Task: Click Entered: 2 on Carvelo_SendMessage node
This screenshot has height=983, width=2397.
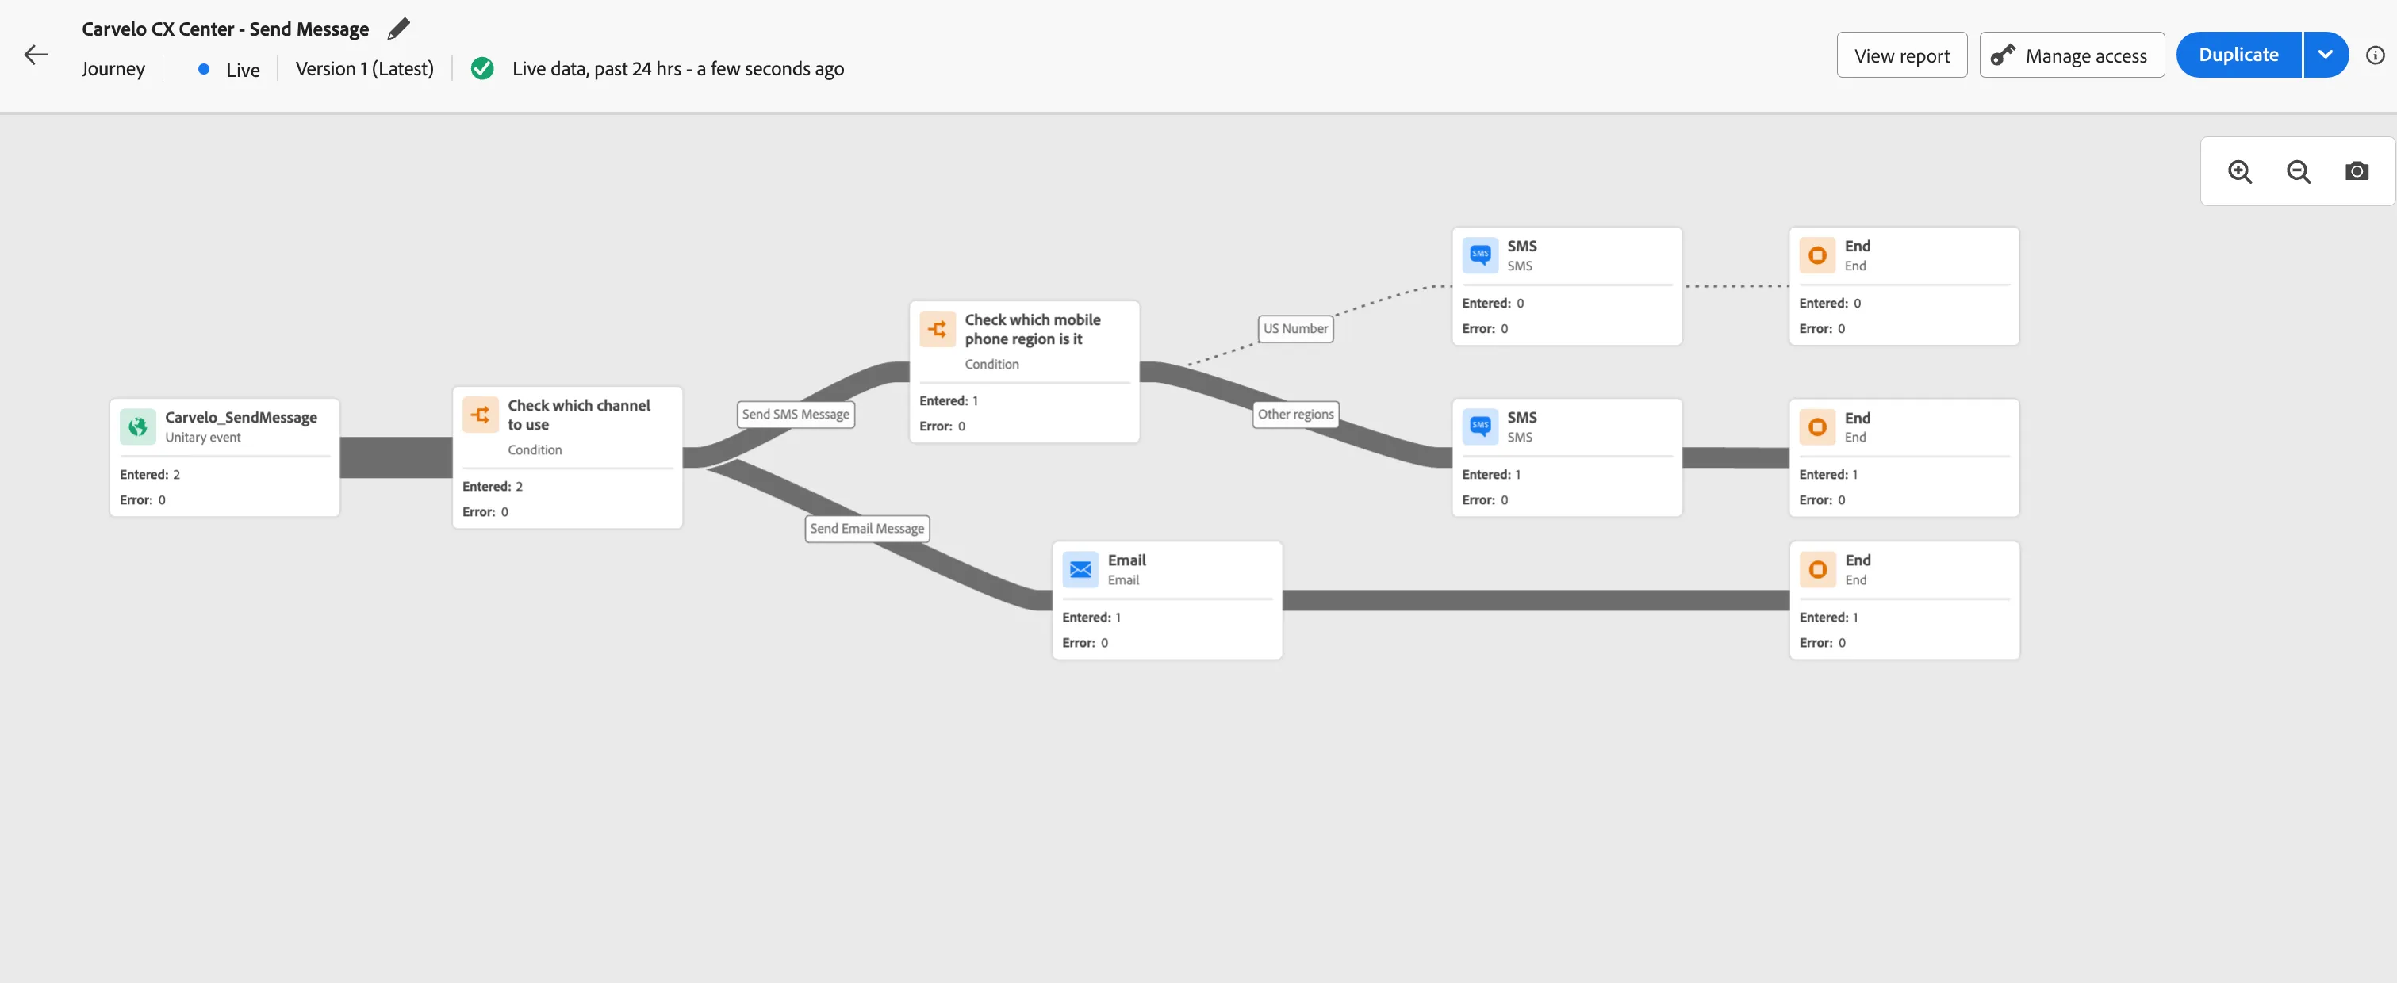Action: [150, 474]
